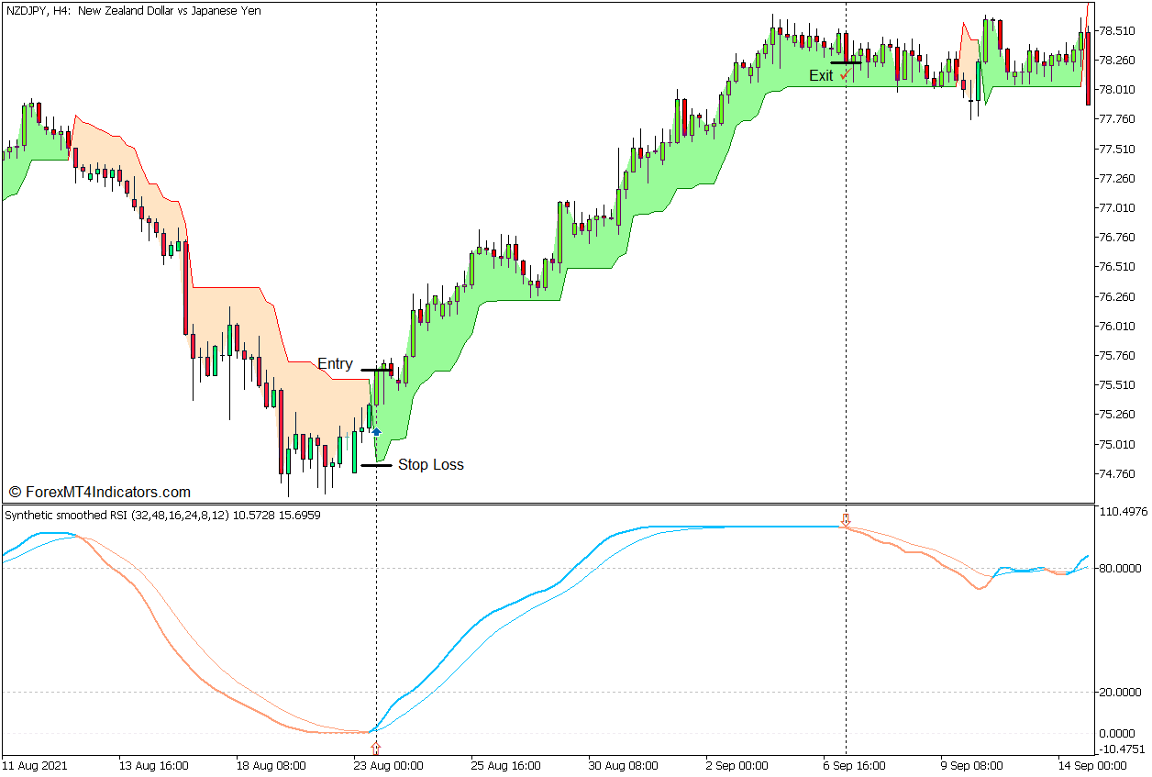
Task: Click the 80.0000 RSI level label
Action: click(1119, 569)
